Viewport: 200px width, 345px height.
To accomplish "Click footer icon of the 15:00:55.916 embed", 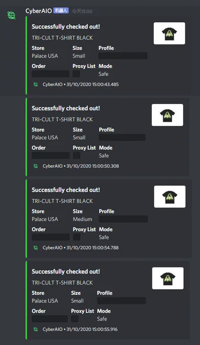I will (x=36, y=329).
